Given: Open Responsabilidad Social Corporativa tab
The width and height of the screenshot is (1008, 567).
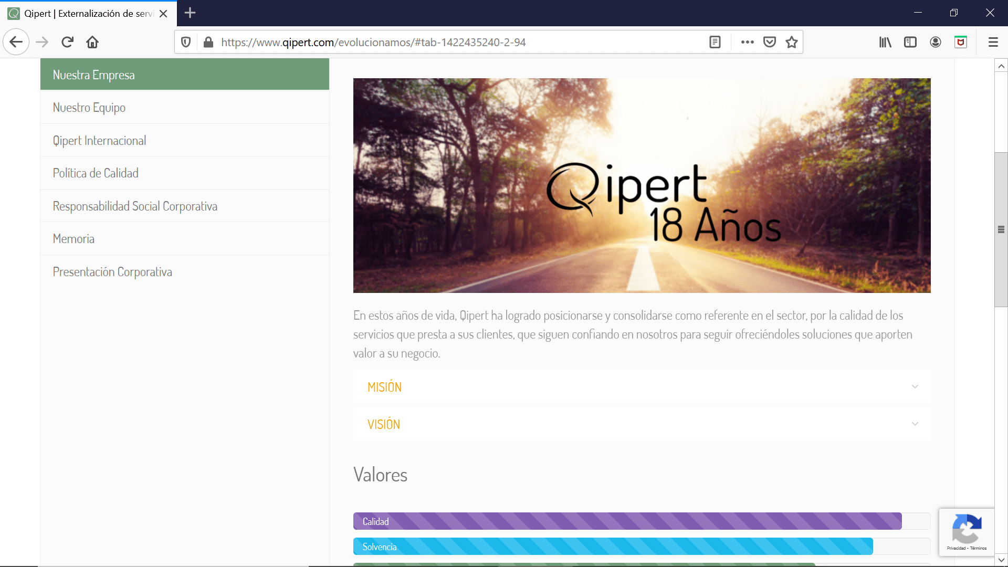Looking at the screenshot, I should coord(185,206).
